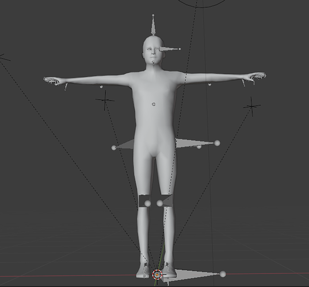Select the large sphere of the hip bone on the right
Image resolution: width=309 pixels, height=287 pixels.
217,143
